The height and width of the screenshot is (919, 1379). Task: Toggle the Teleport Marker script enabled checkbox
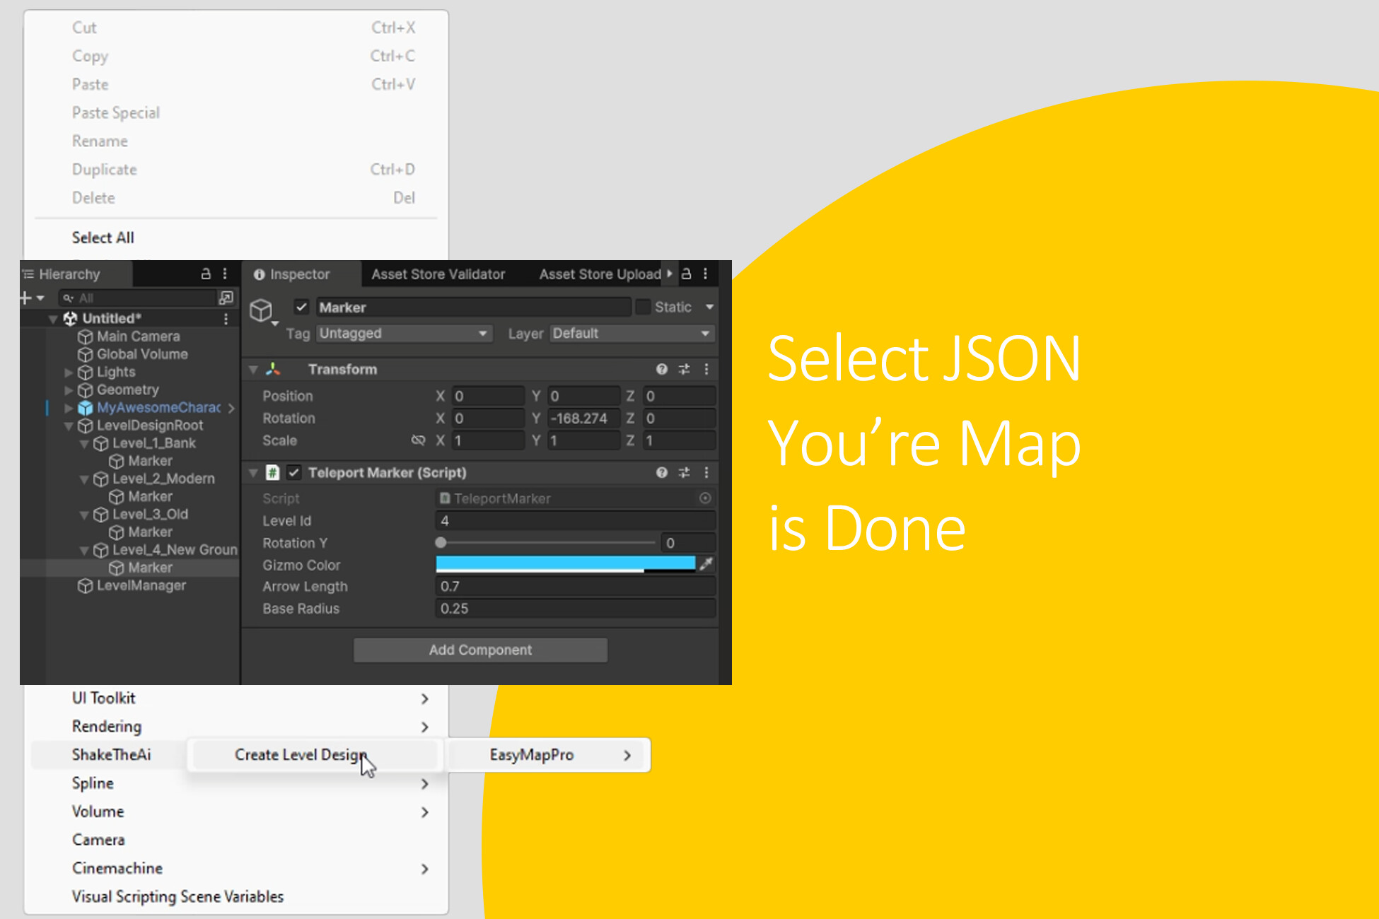point(293,472)
